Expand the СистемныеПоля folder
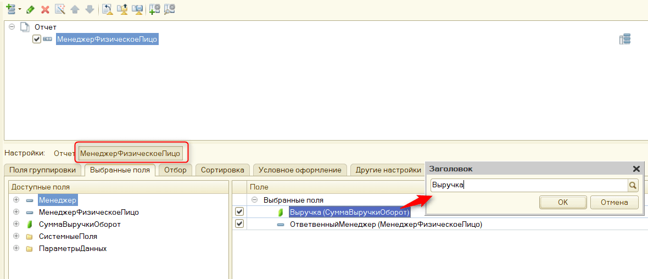The height and width of the screenshot is (279, 648). 16,237
